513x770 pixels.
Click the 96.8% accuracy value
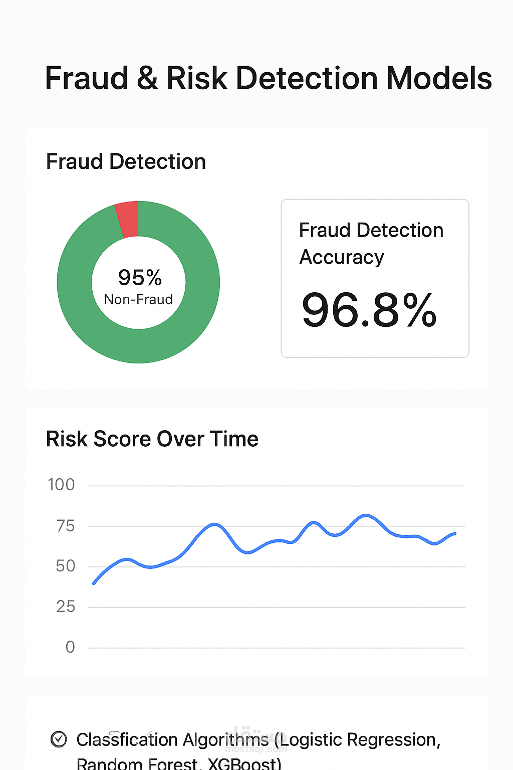369,311
